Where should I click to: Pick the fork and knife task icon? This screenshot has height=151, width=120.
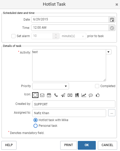pyautogui.click(x=77, y=95)
